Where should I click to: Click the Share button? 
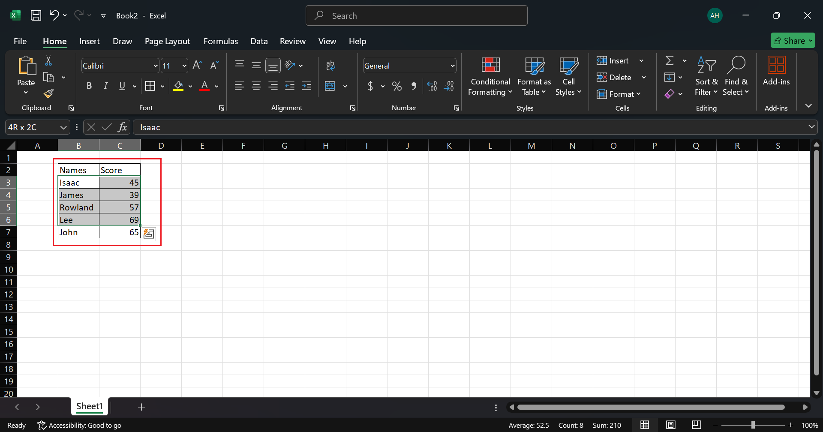793,40
